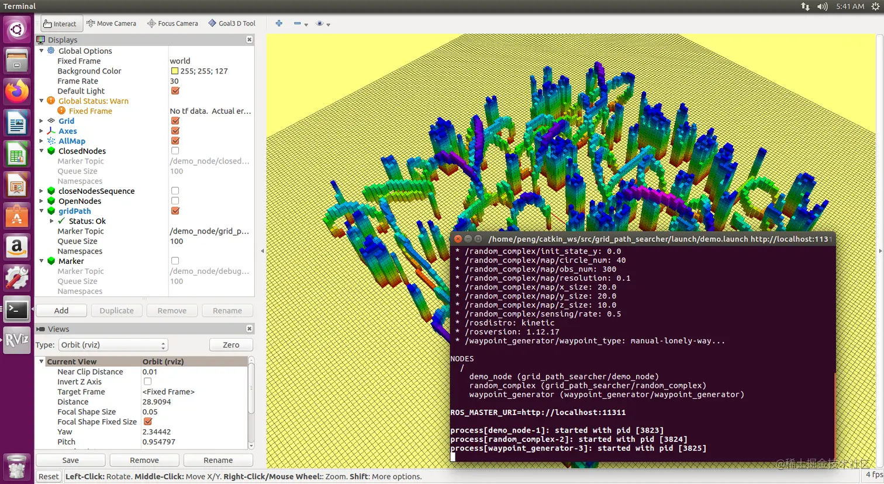The height and width of the screenshot is (484, 884).
Task: Click the Add display button
Action: pyautogui.click(x=61, y=311)
